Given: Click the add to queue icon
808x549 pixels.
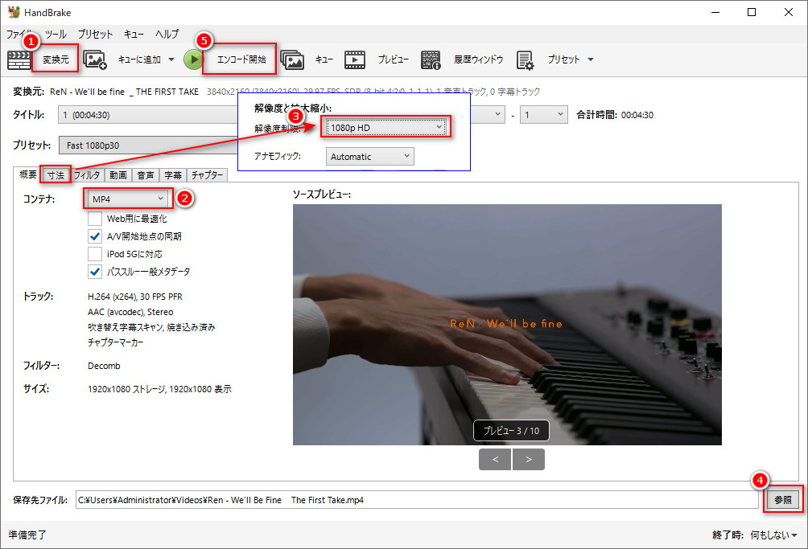Looking at the screenshot, I should [95, 59].
